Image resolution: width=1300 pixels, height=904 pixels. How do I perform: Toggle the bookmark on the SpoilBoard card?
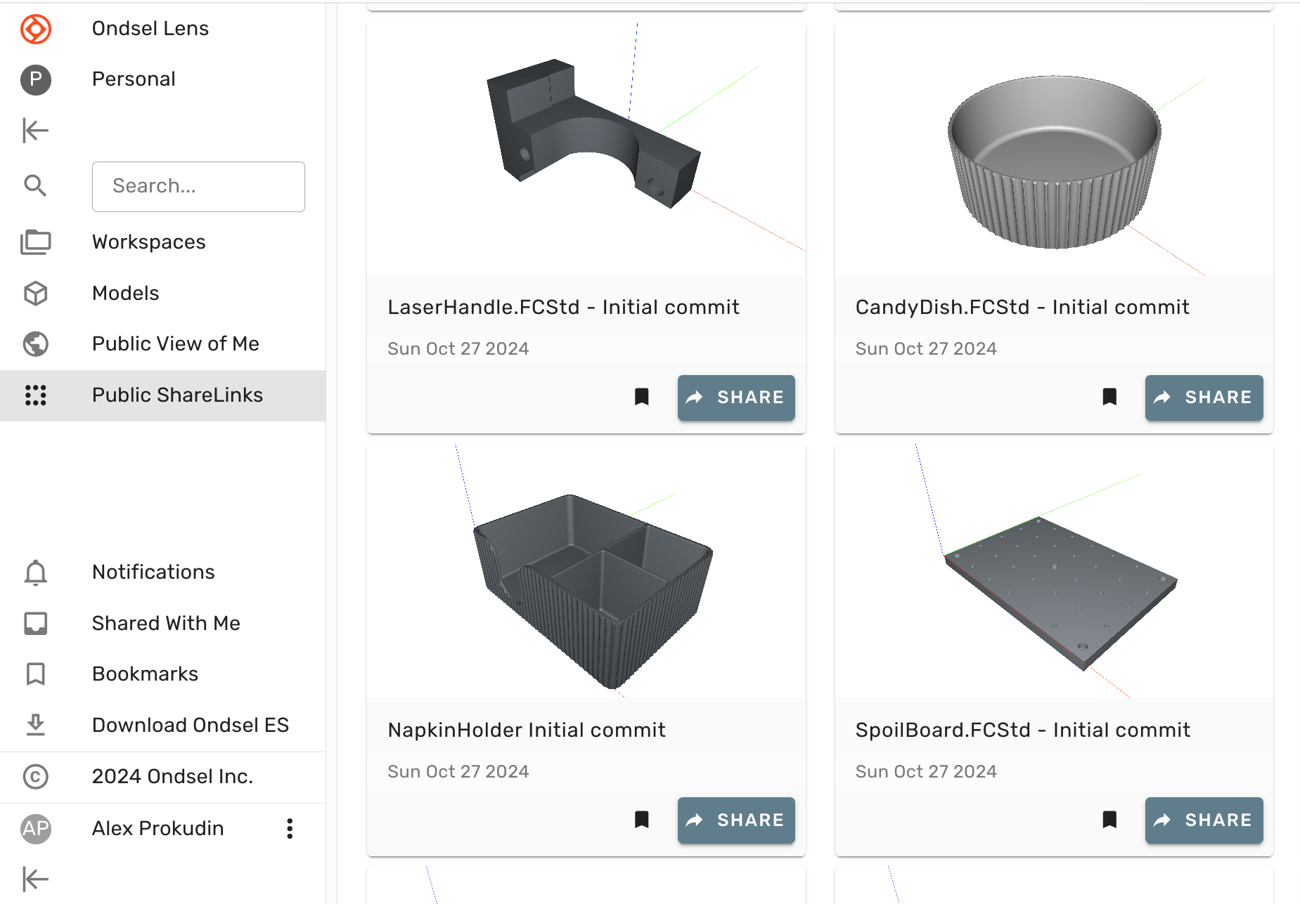pos(1109,820)
